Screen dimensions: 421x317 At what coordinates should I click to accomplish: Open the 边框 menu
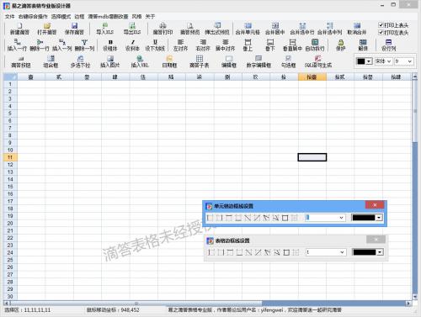(x=79, y=17)
